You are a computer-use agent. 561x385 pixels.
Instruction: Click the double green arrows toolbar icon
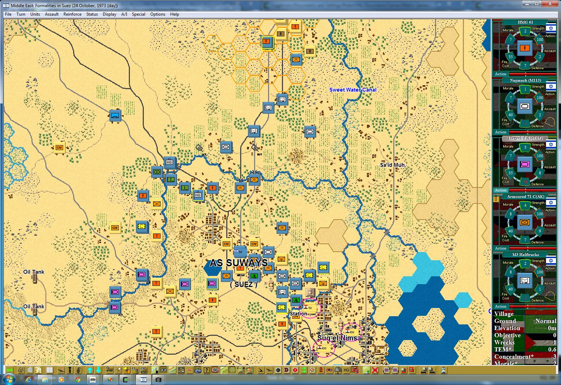(x=304, y=370)
